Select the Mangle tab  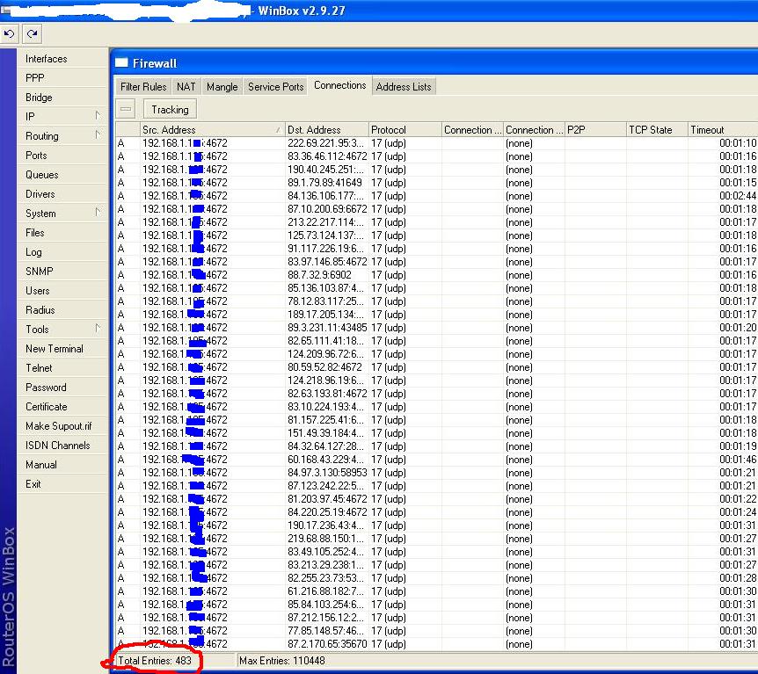(222, 87)
